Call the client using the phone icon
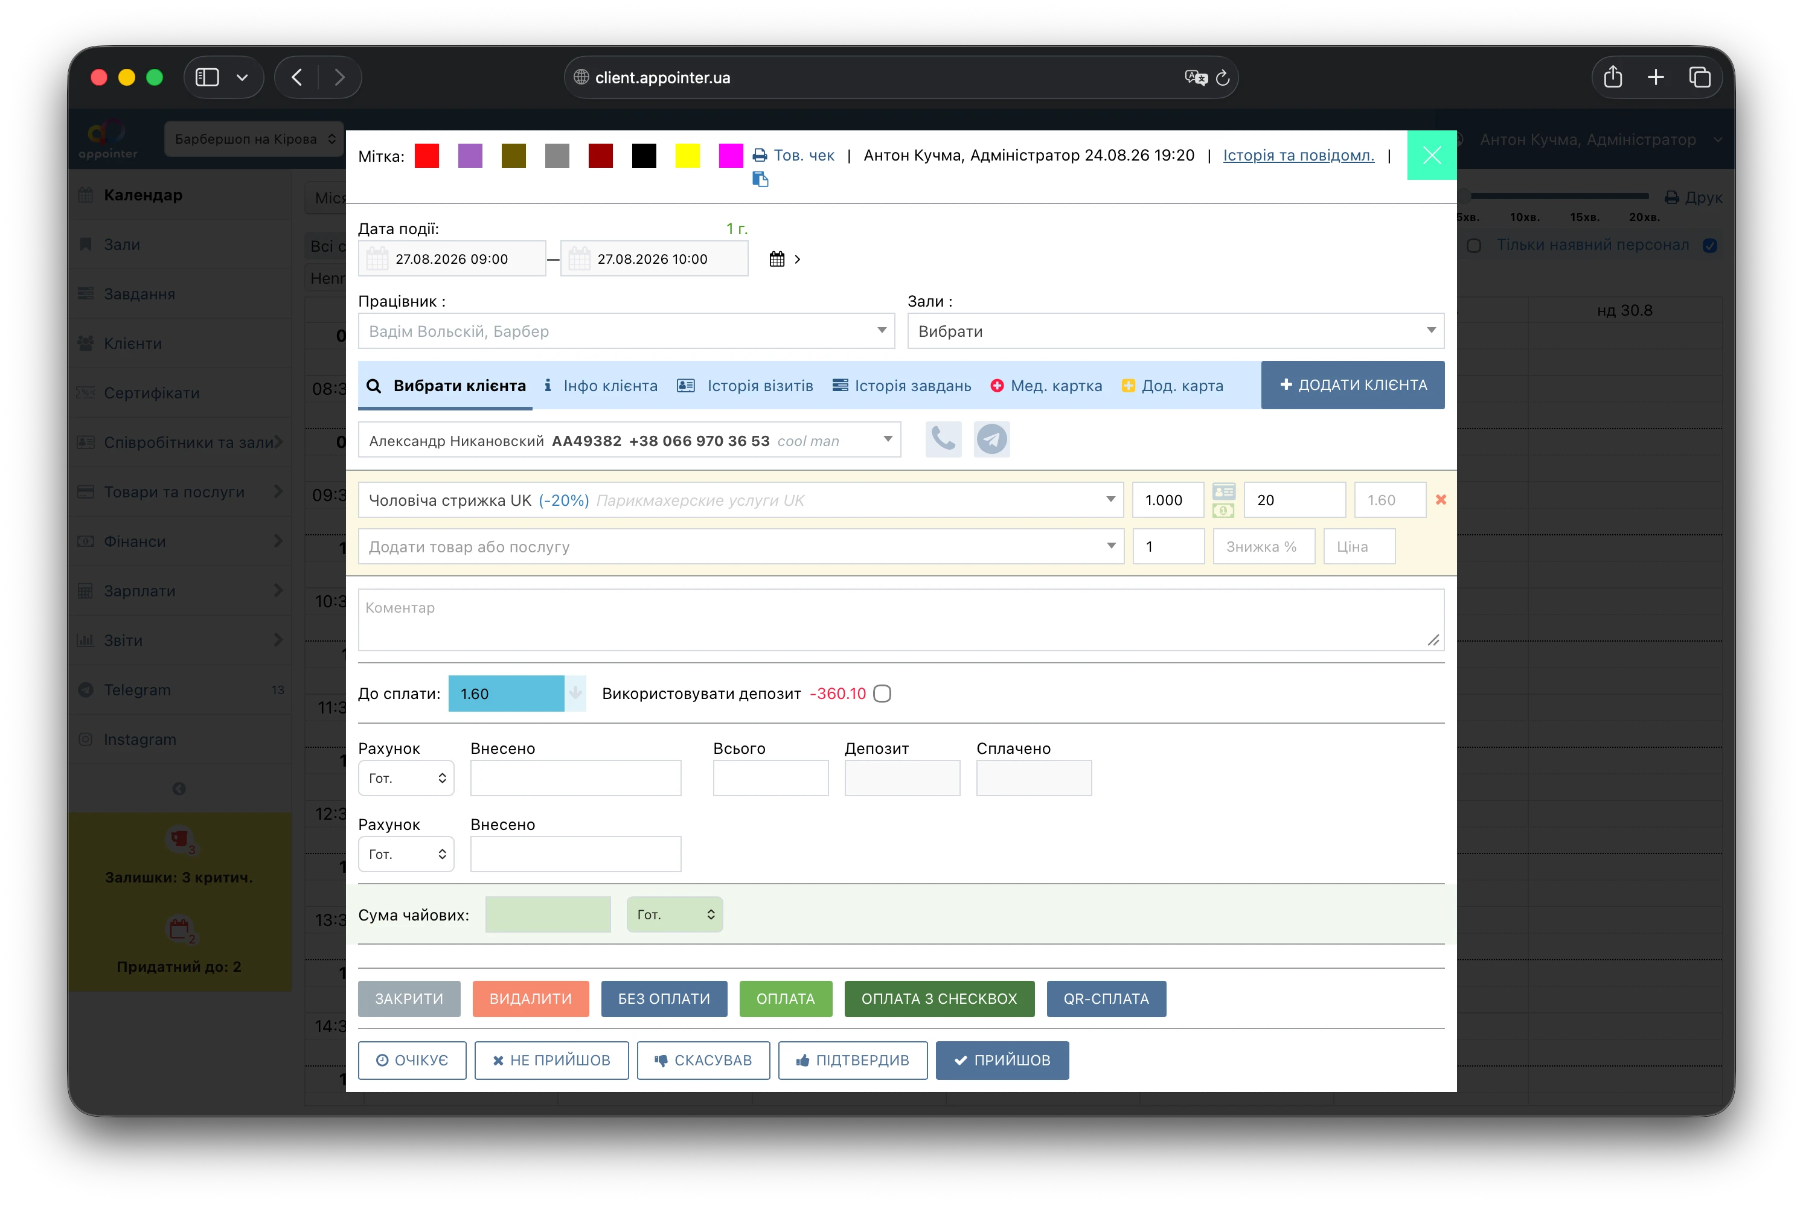The width and height of the screenshot is (1803, 1206). (943, 440)
